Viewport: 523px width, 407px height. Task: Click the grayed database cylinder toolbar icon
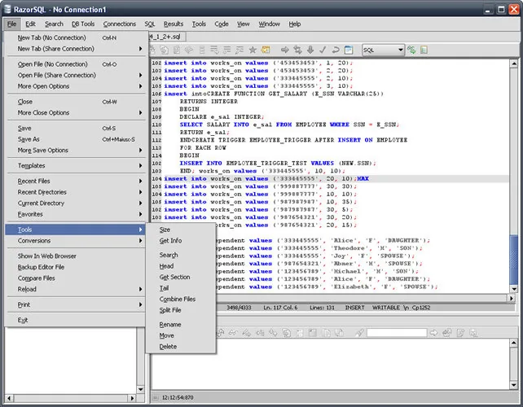202,50
